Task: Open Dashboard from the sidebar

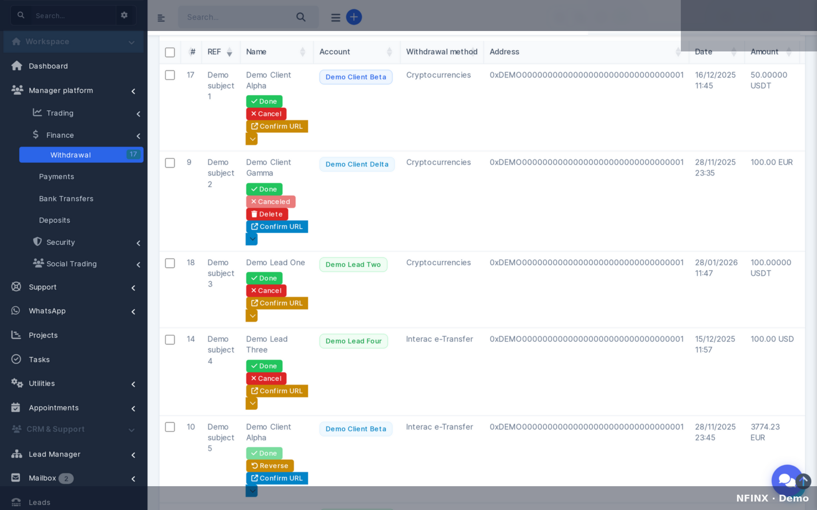Action: point(48,66)
